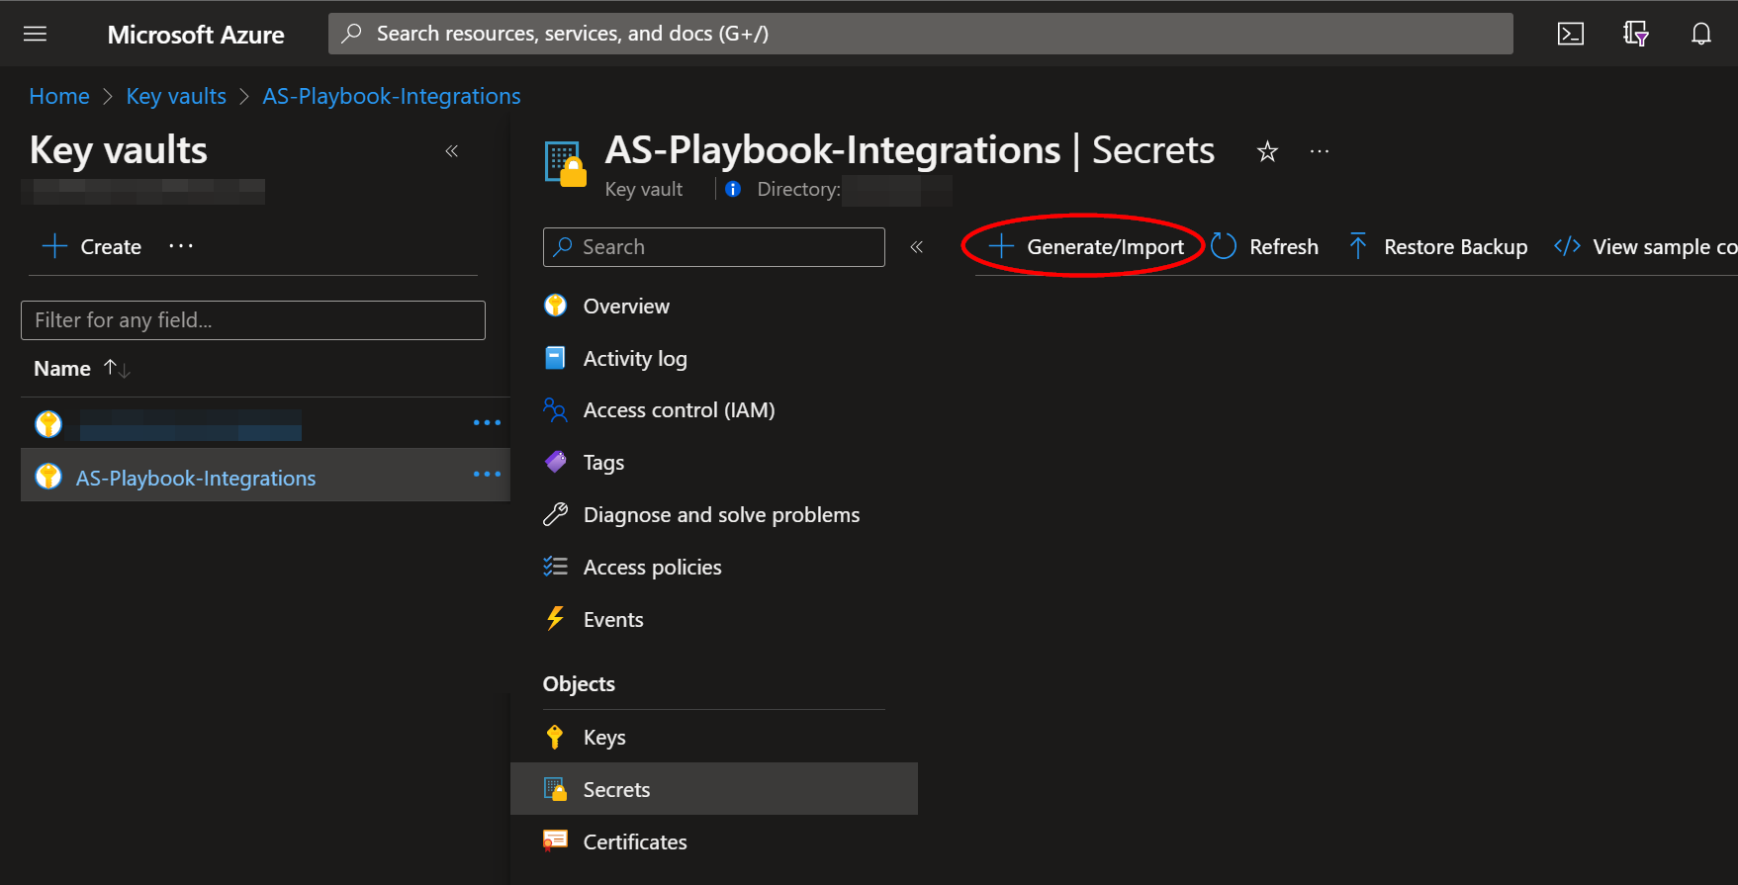Open the directories and subscriptions filter icon

coord(1635,34)
